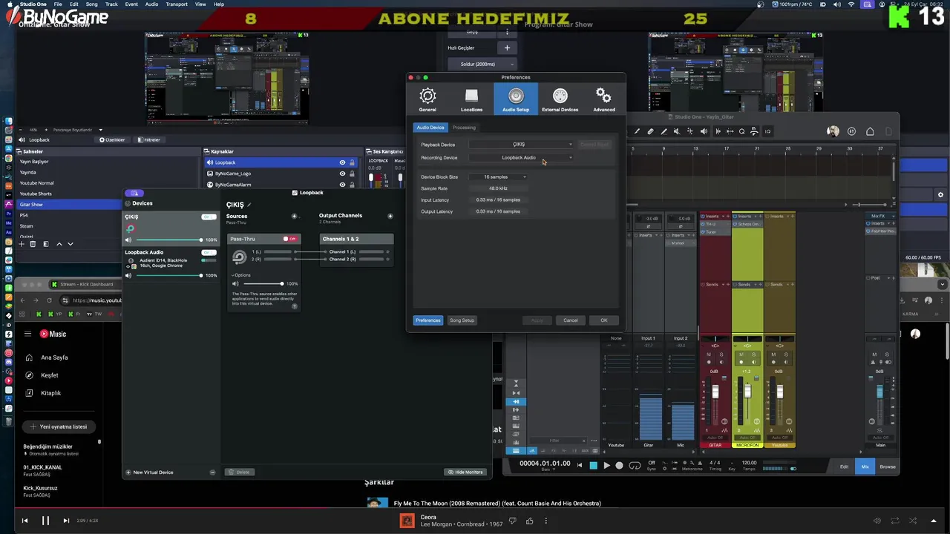Viewport: 950px width, 534px height.
Task: Mute the GITAR mixer channel
Action: point(710,355)
